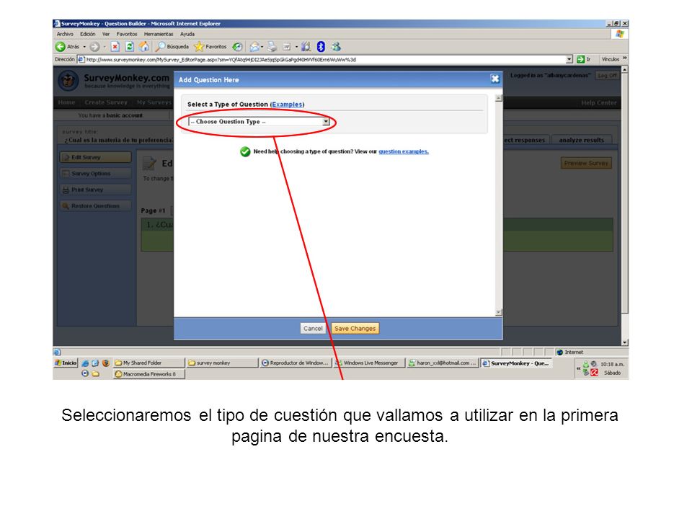Click Create Survey in navbar
This screenshot has width=692, height=519.
pos(106,102)
